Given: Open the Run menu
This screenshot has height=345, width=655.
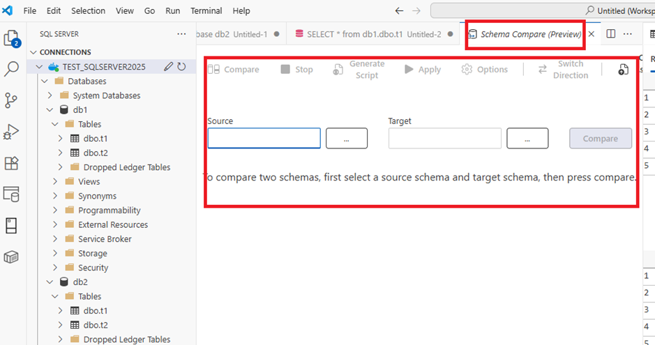Looking at the screenshot, I should (x=172, y=11).
